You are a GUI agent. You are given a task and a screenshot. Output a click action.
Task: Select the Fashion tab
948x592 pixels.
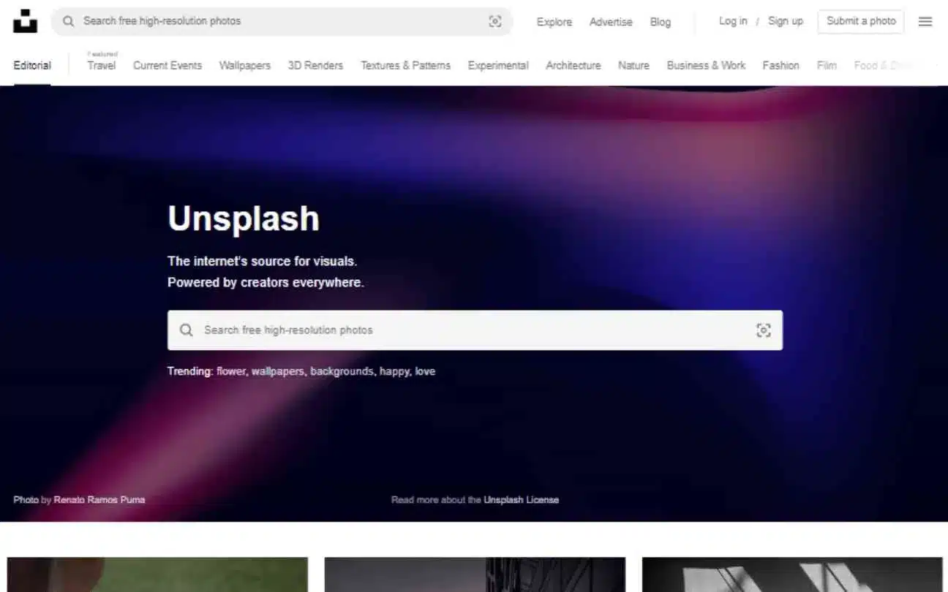click(x=780, y=65)
